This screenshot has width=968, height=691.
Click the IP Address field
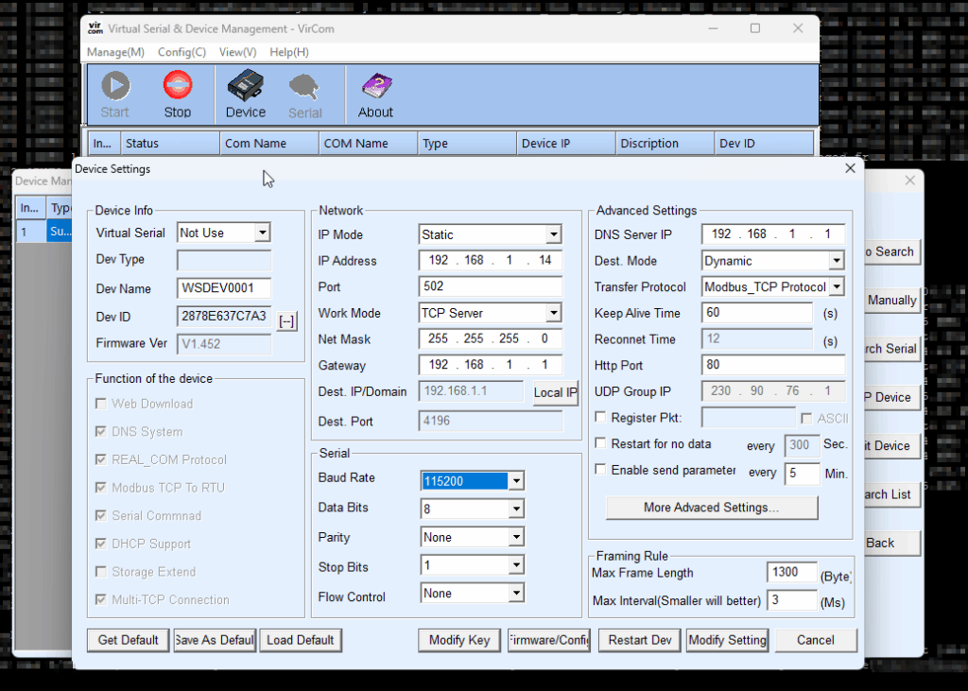coord(491,261)
